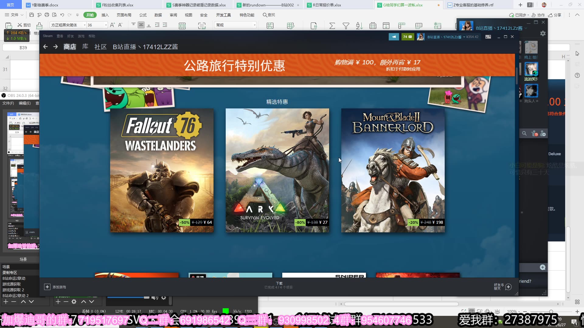Click the Cut scissors button in WPS
Screen dimensions: 584x328
pyautogui.click(x=24, y=25)
